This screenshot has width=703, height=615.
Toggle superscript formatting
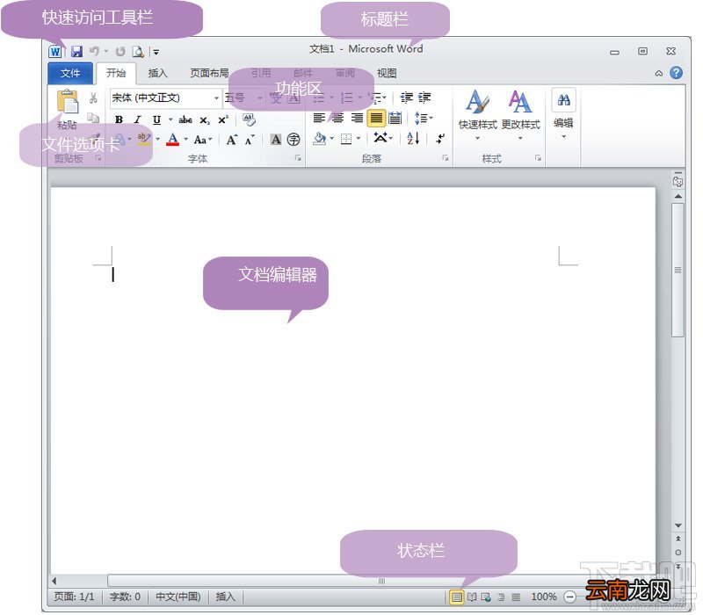click(223, 119)
